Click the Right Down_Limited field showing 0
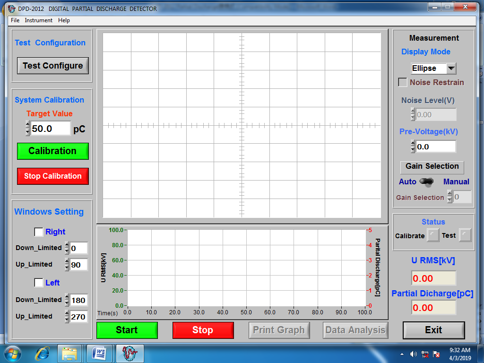 (79, 248)
